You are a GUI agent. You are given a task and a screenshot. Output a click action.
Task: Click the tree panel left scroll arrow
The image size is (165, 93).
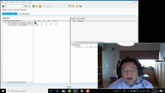point(3,82)
